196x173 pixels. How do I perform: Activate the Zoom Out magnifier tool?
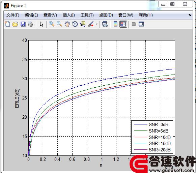tap(59, 24)
